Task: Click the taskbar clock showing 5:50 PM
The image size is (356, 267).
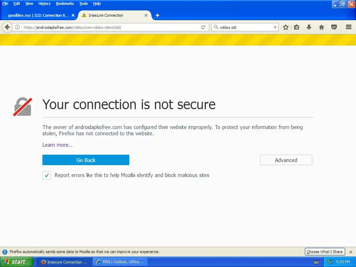Action: [x=343, y=262]
